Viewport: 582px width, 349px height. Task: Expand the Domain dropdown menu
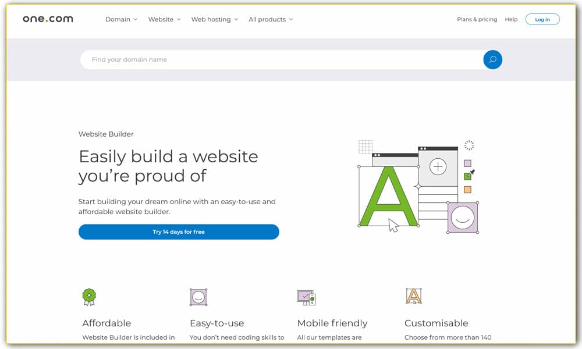click(x=121, y=19)
